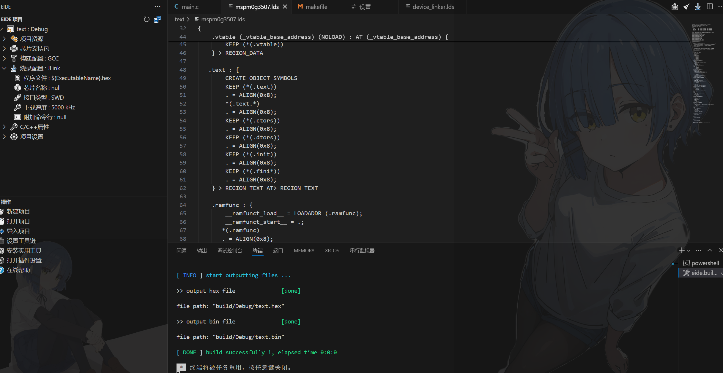Click 新建项目 in operations list
The width and height of the screenshot is (723, 373).
[x=18, y=211]
